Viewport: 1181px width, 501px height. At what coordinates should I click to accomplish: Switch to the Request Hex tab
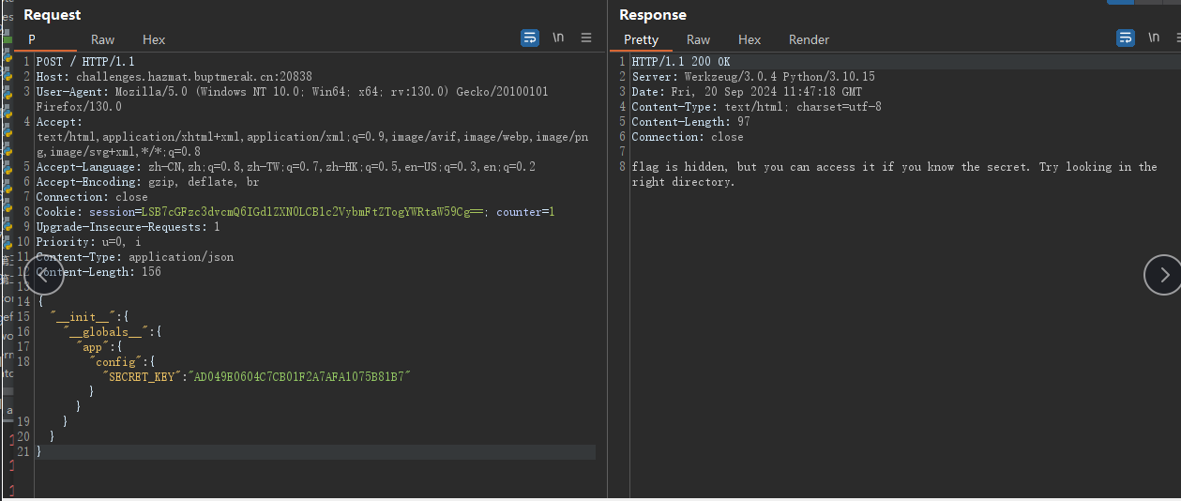pos(154,39)
